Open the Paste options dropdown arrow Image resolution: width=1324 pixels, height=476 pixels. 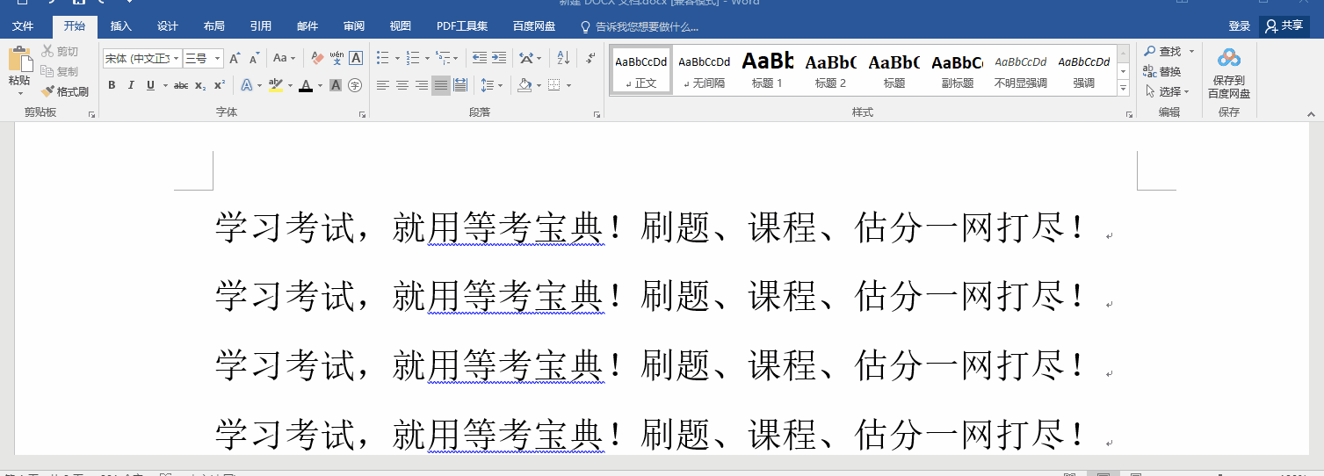point(19,93)
